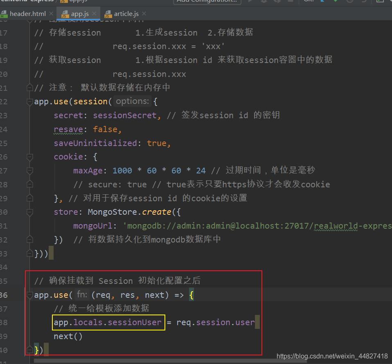Screen dimensions: 392x364
Task: Click the 过期时间,单位是毫秒 comment
Action: 263,171
